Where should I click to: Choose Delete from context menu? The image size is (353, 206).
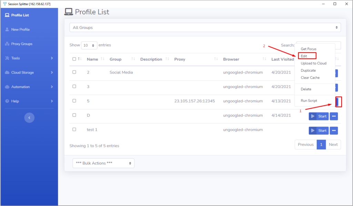pyautogui.click(x=306, y=89)
